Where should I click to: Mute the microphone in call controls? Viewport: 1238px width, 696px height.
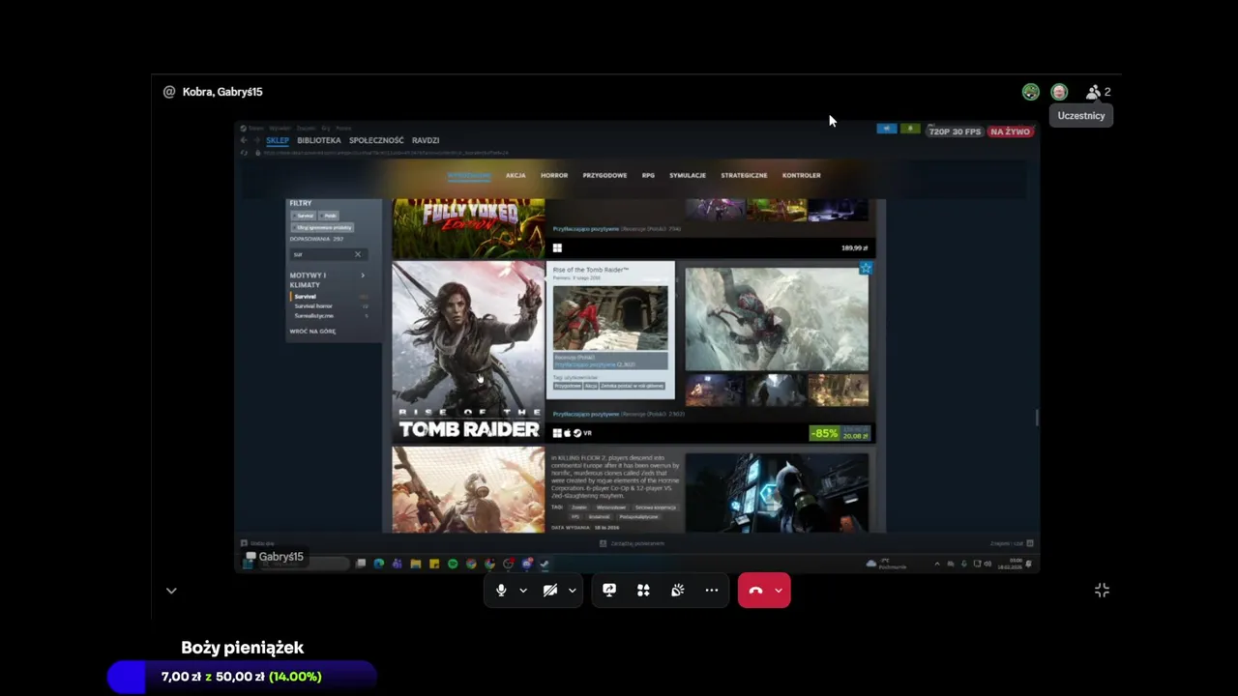coord(501,591)
